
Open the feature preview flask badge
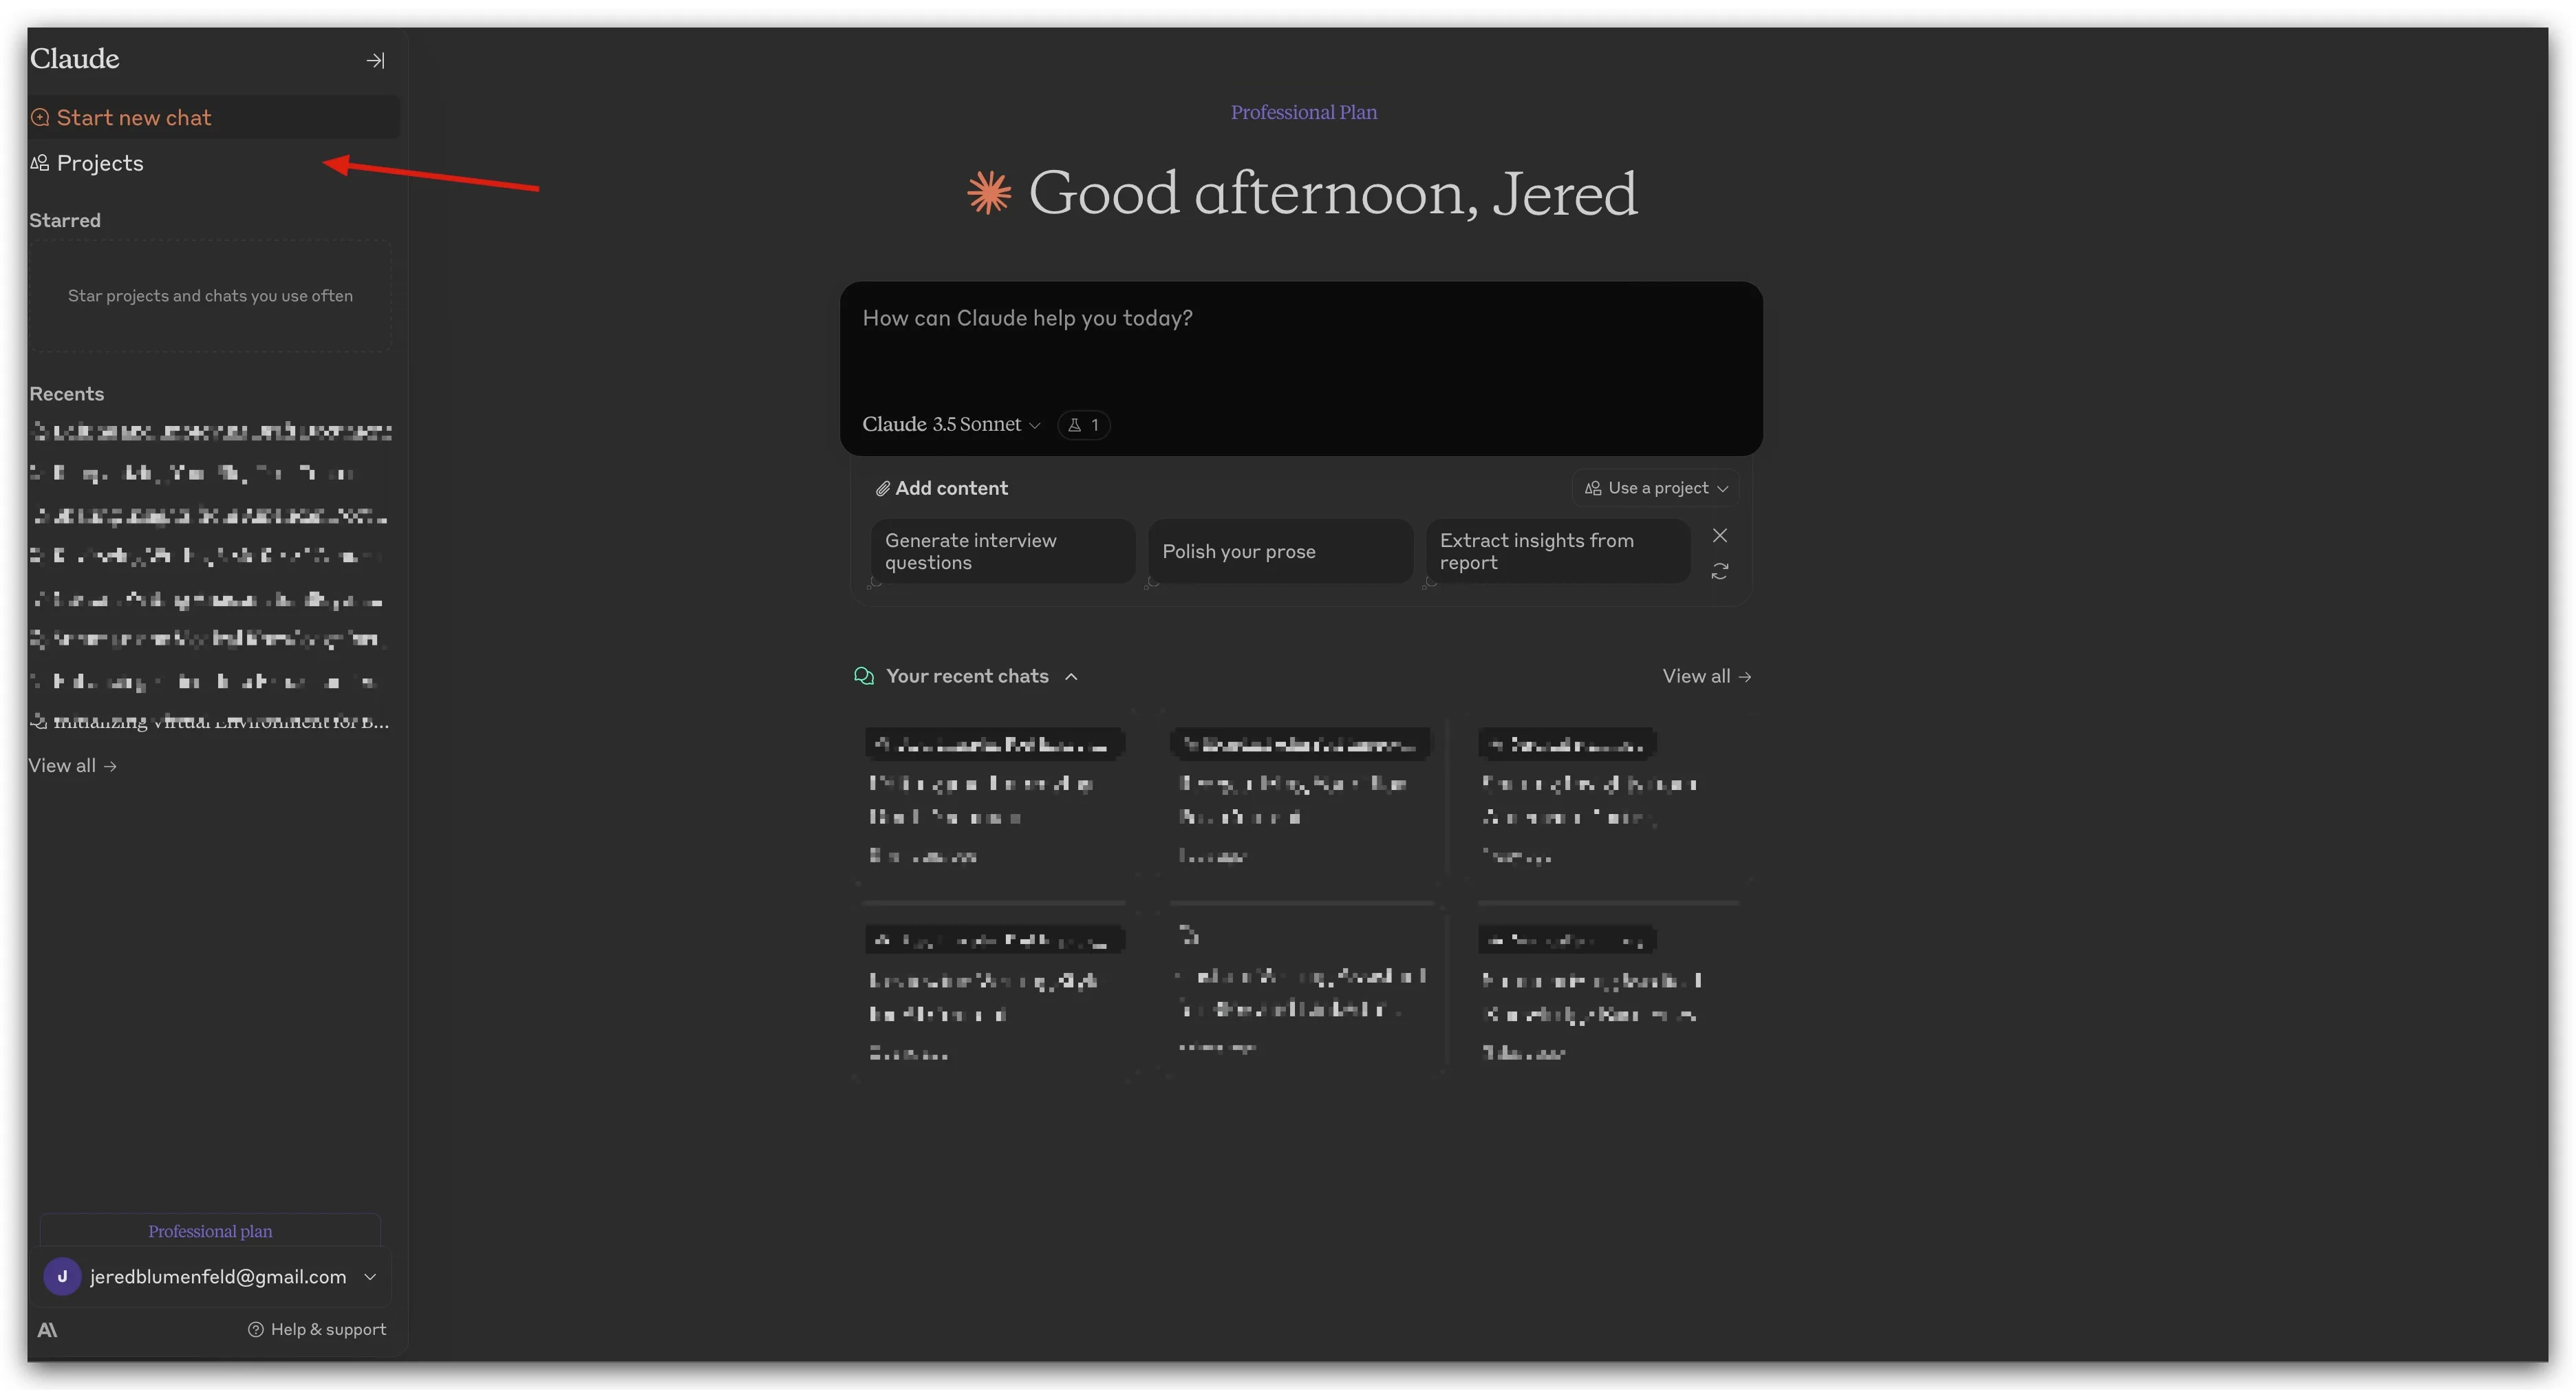point(1083,425)
